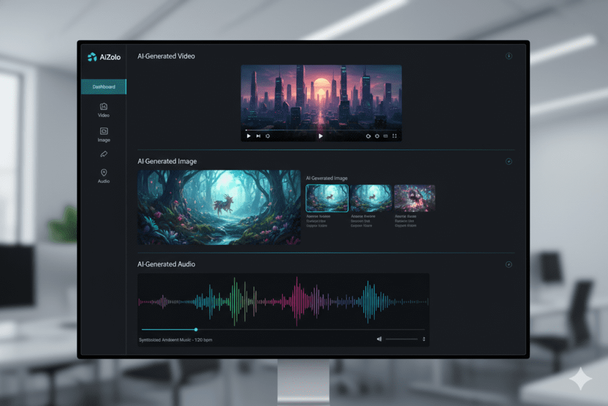Select the third image variation thumbnail
Image resolution: width=608 pixels, height=406 pixels.
(414, 198)
